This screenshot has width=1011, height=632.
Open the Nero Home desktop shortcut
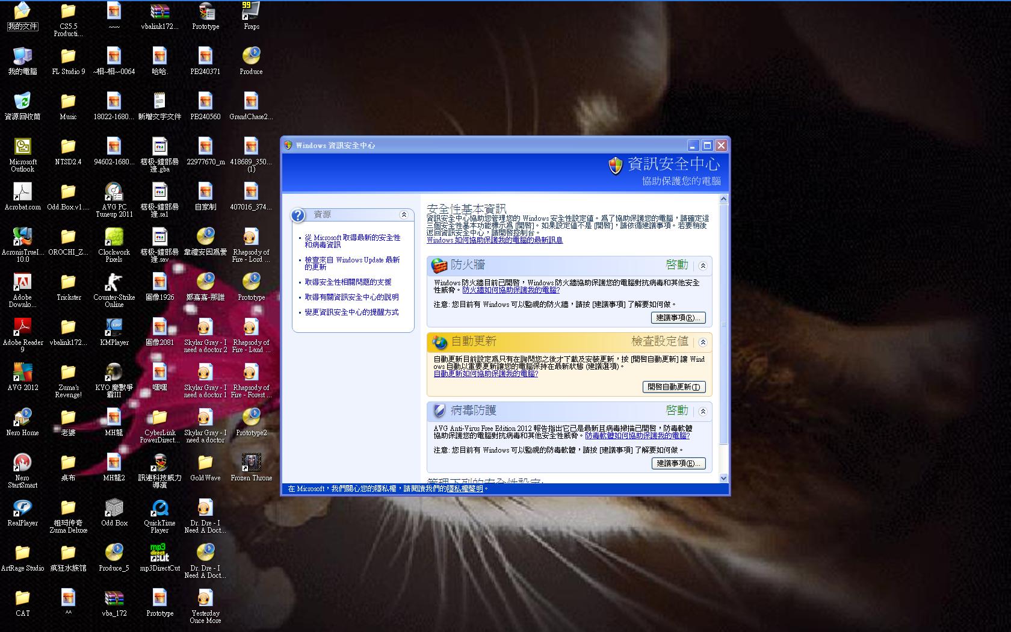tap(23, 422)
